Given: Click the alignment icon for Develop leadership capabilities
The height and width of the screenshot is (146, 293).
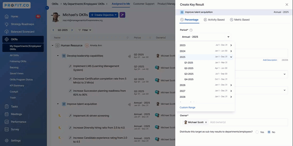Looking at the screenshot, I should point(129,56).
